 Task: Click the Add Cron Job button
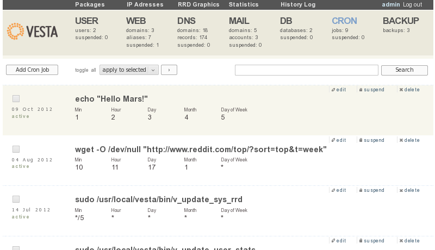coord(32,70)
